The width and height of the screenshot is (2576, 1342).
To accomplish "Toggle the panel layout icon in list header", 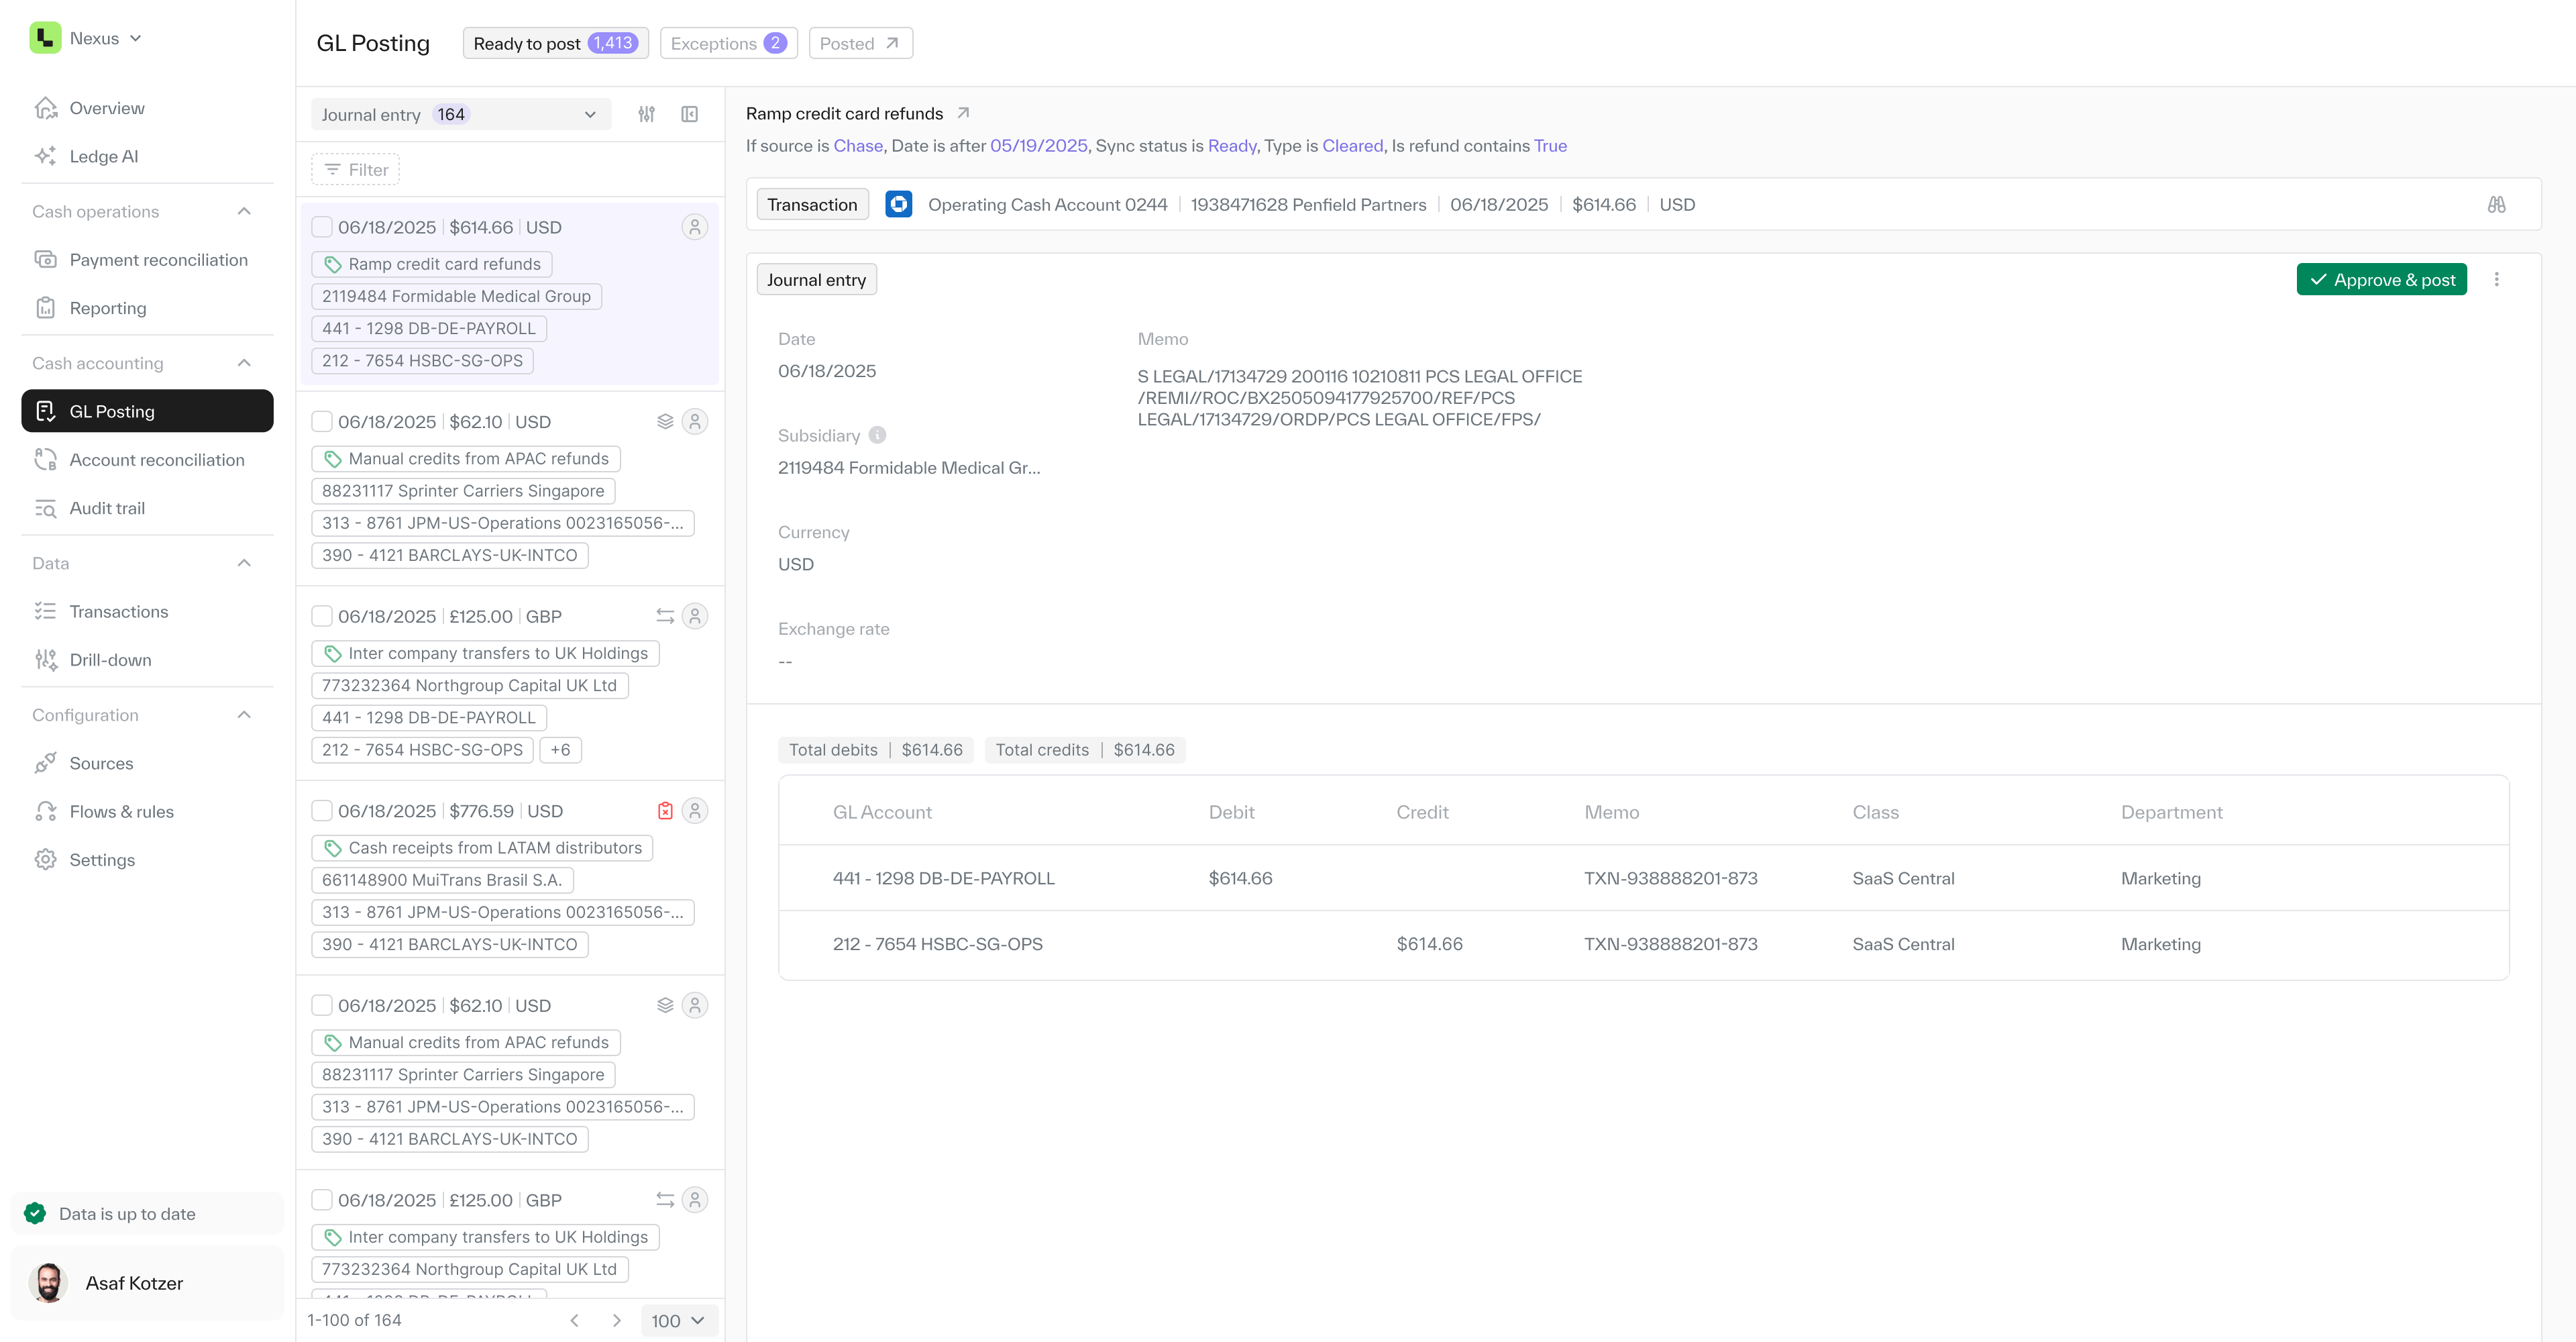I will [689, 114].
